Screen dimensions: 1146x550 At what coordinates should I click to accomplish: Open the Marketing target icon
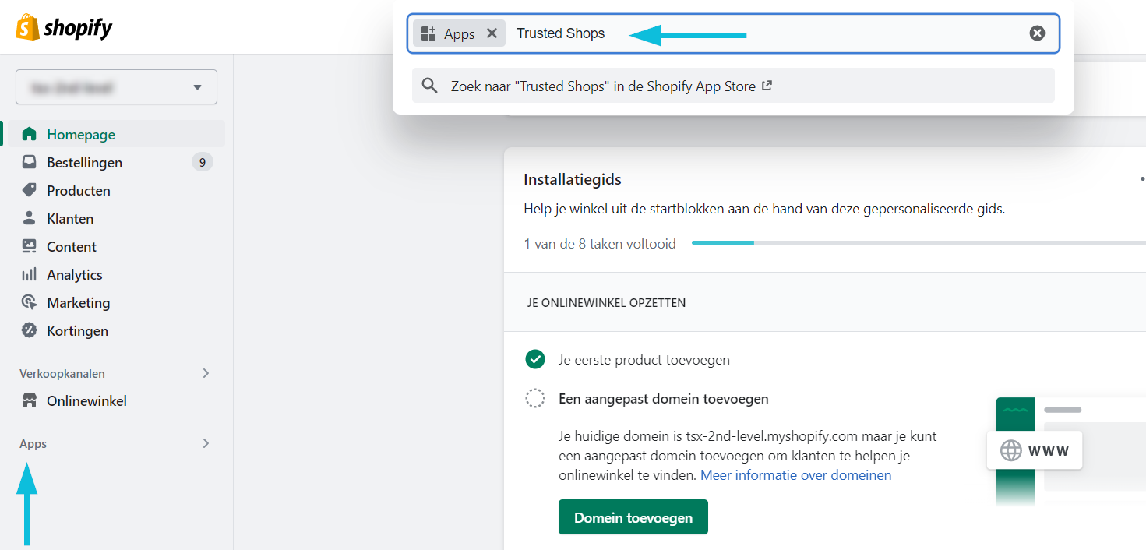pyautogui.click(x=30, y=302)
